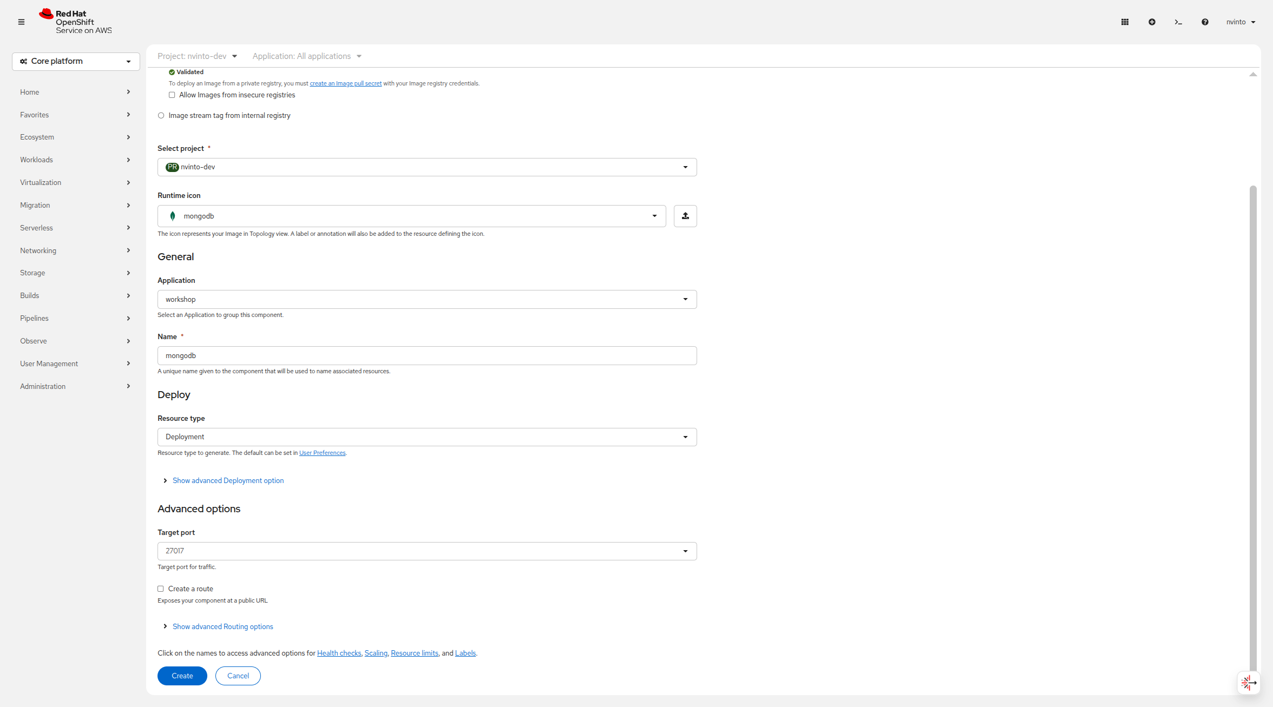
Task: Open the nvinto user menu
Action: click(x=1241, y=22)
